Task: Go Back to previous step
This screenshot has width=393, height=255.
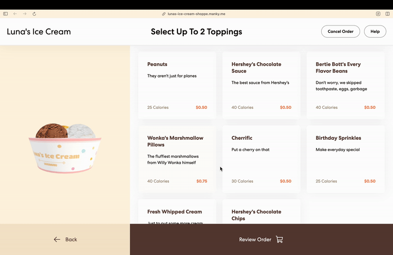Action: pyautogui.click(x=65, y=239)
